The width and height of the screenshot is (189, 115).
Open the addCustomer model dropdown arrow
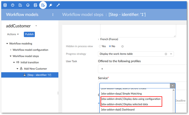point(36,26)
